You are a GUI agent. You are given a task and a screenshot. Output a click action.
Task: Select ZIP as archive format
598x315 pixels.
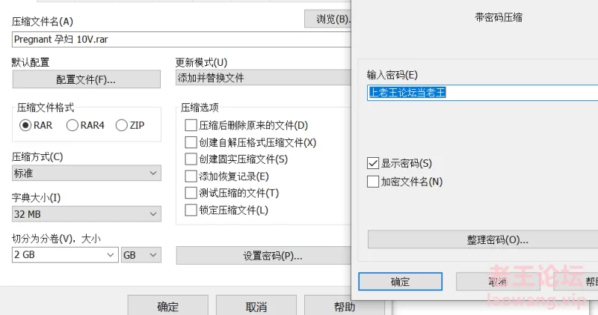(x=122, y=126)
